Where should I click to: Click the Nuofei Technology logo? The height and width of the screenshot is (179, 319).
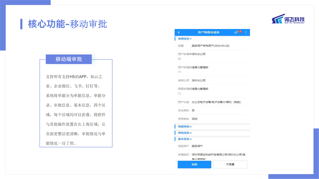coord(288,19)
